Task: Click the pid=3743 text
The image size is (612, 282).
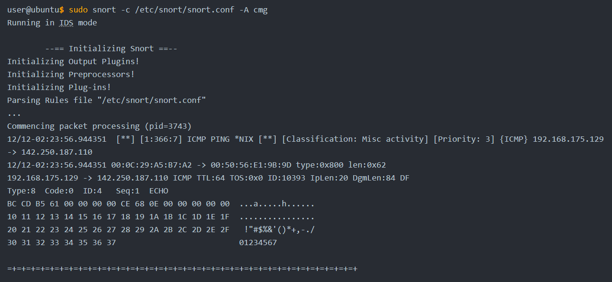Action: click(x=168, y=126)
